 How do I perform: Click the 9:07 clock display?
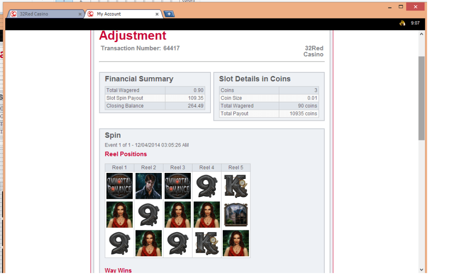[x=415, y=23]
